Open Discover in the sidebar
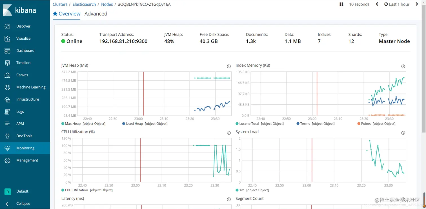Screen dimensions: 426x209 click(x=23, y=26)
